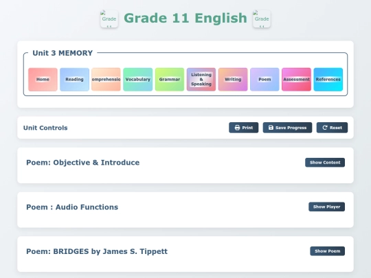This screenshot has width=371, height=278.
Task: Open the Assessment section
Action: [x=297, y=80]
